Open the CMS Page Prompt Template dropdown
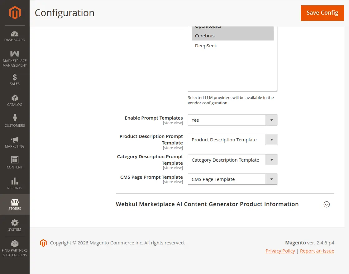Image resolution: width=349 pixels, height=274 pixels. [232, 179]
